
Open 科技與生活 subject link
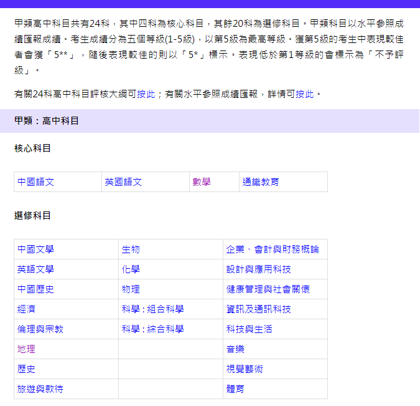249,329
